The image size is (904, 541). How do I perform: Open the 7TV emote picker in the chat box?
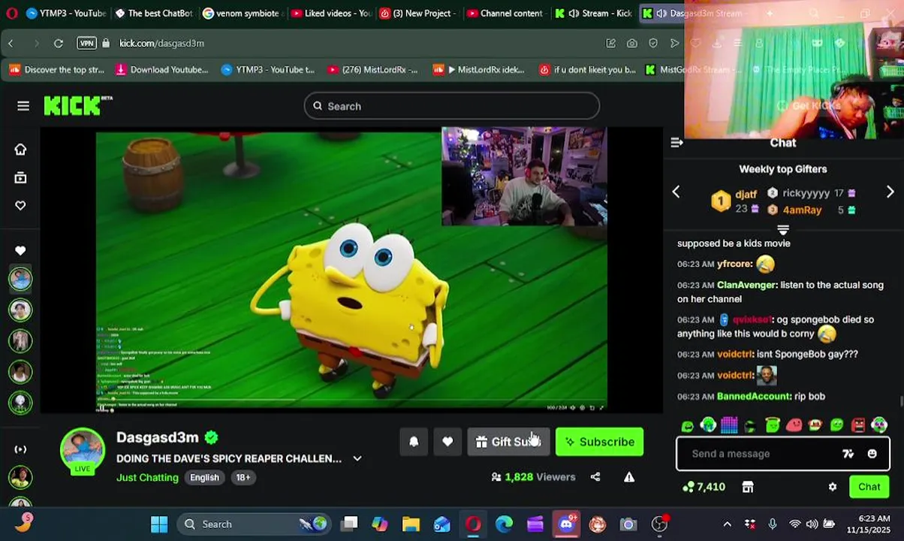[x=848, y=454]
